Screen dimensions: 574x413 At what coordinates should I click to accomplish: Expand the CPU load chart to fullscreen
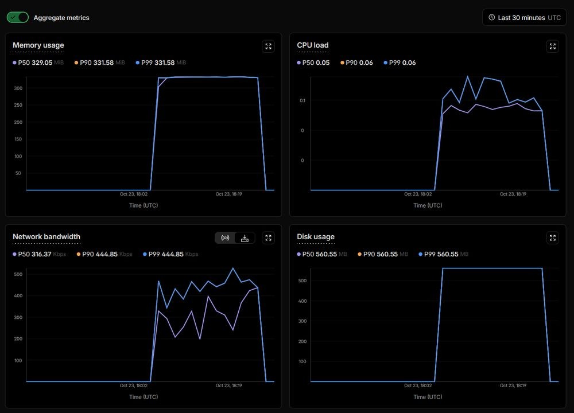click(x=552, y=46)
